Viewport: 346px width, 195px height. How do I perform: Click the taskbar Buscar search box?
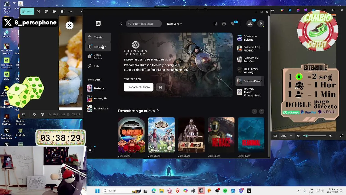[121, 191]
